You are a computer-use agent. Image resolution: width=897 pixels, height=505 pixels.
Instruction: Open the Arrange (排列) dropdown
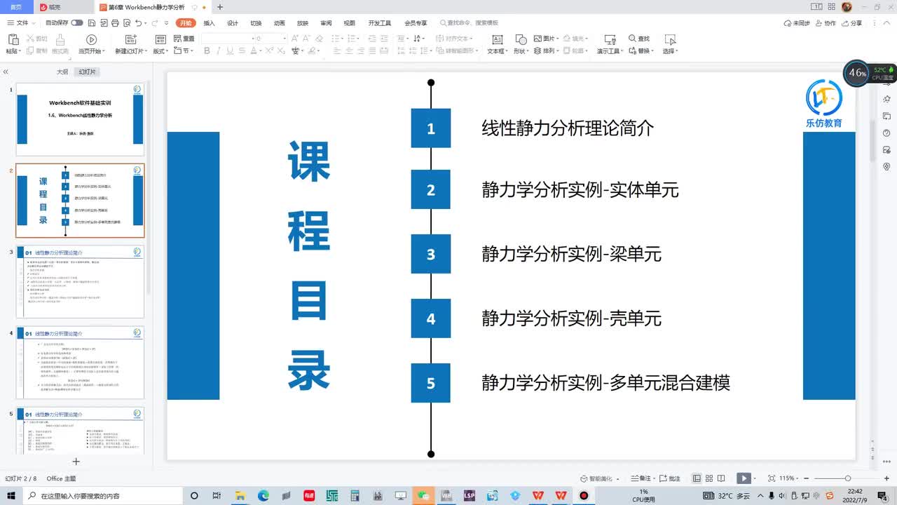tap(547, 50)
